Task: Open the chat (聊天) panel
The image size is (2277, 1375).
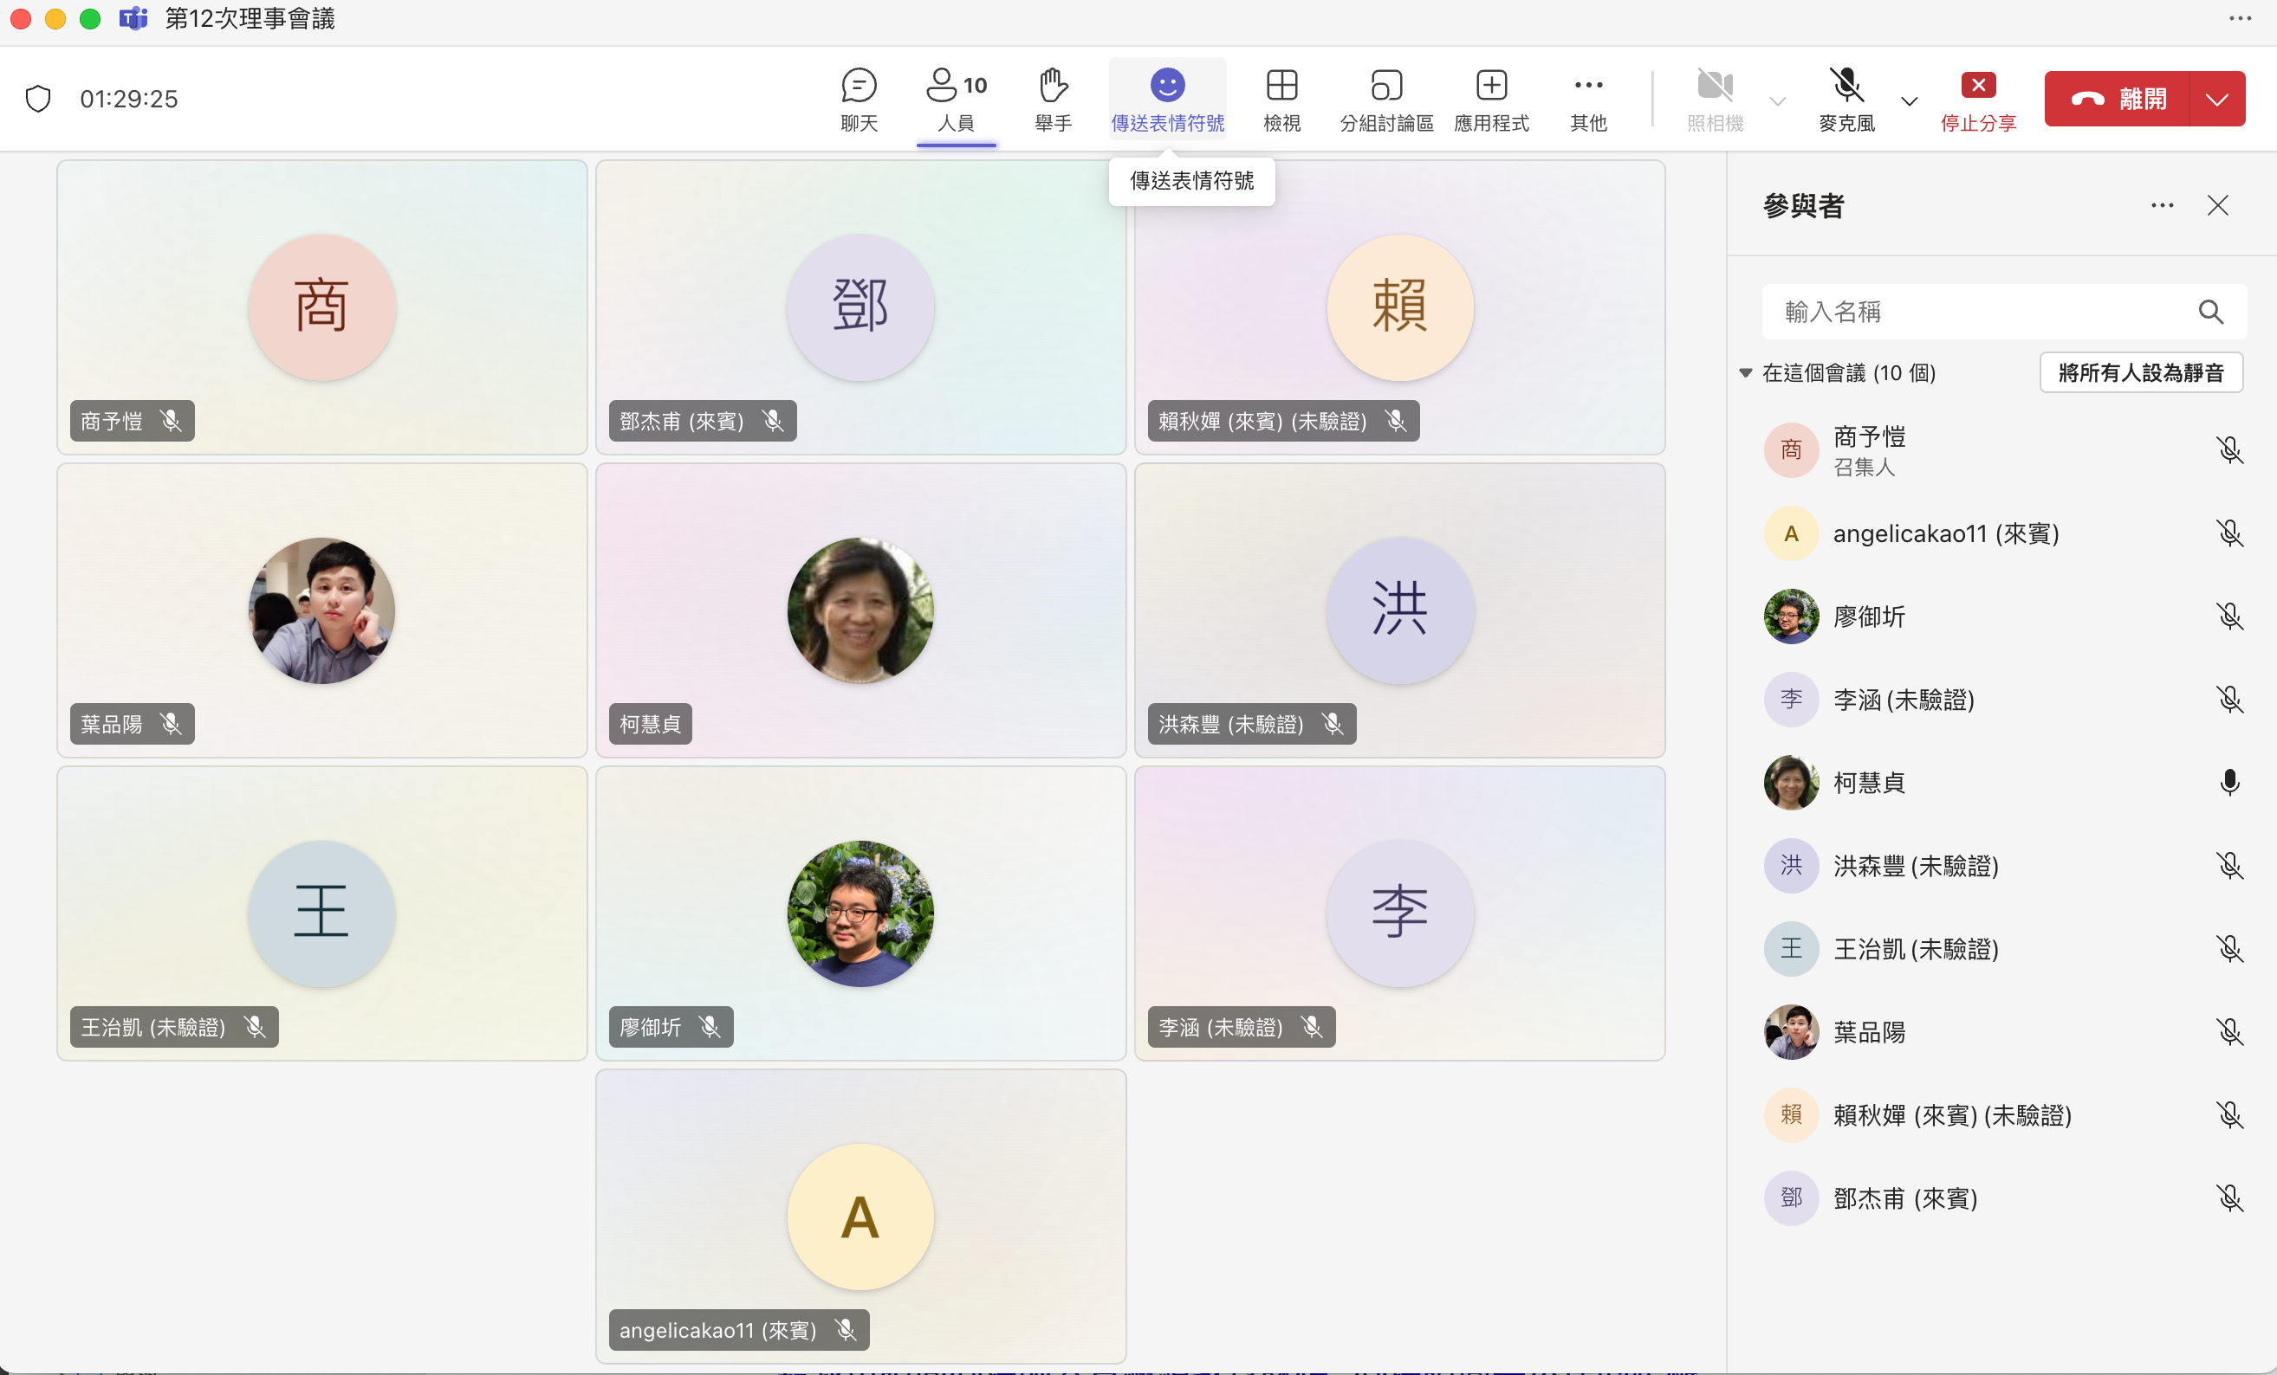Action: pos(859,99)
